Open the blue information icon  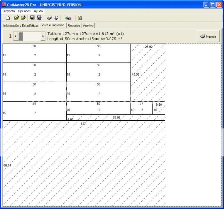click(x=56, y=18)
